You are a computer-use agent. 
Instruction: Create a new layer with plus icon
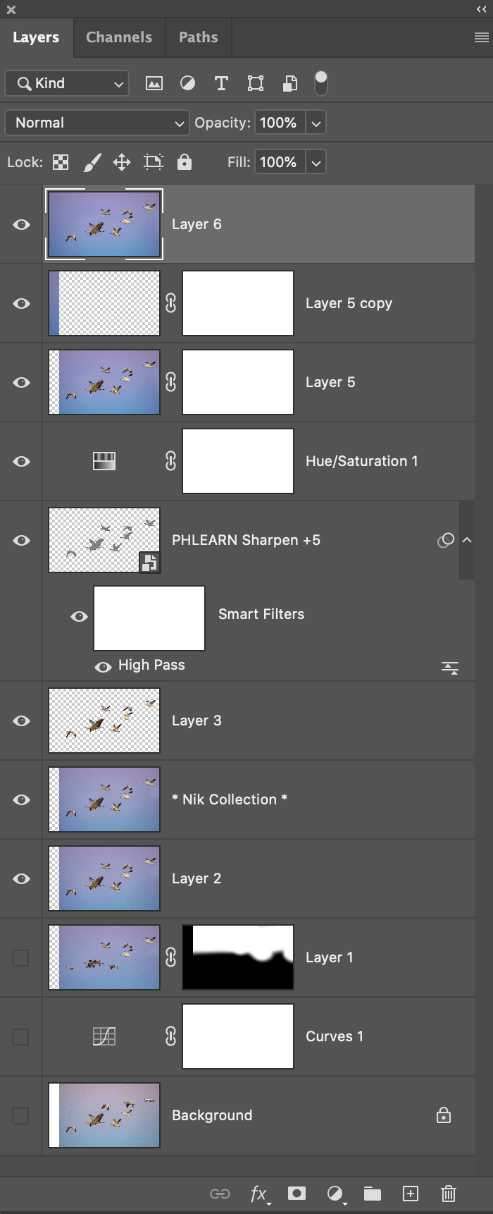(410, 1193)
